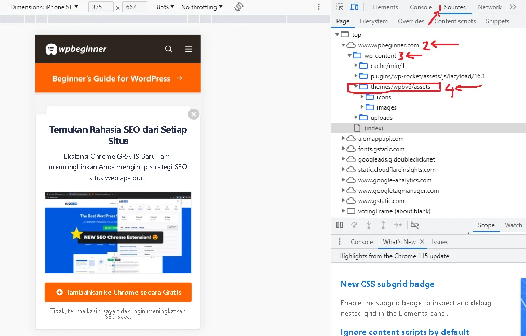
Task: Expand www.googletagmanager.com domain
Action: coord(343,190)
